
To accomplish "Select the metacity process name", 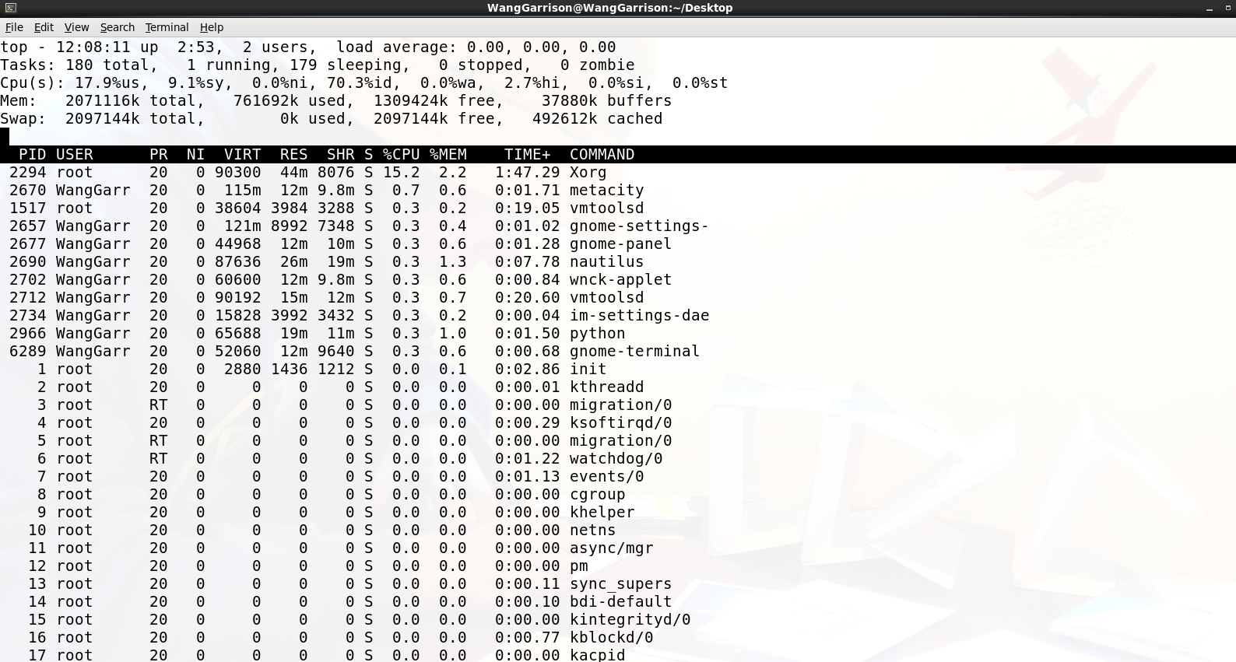I will coord(607,191).
